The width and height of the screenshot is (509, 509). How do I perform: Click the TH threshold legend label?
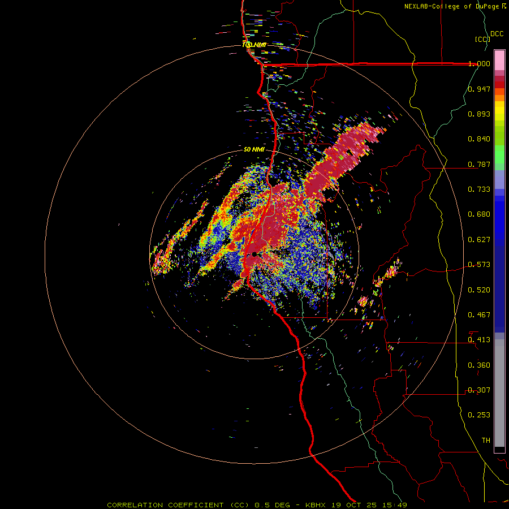[x=486, y=441]
